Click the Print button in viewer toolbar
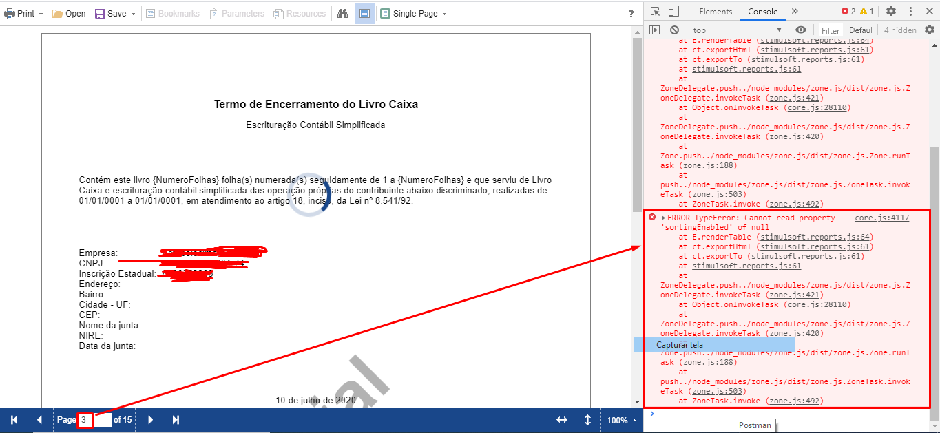940x433 pixels. click(x=19, y=13)
